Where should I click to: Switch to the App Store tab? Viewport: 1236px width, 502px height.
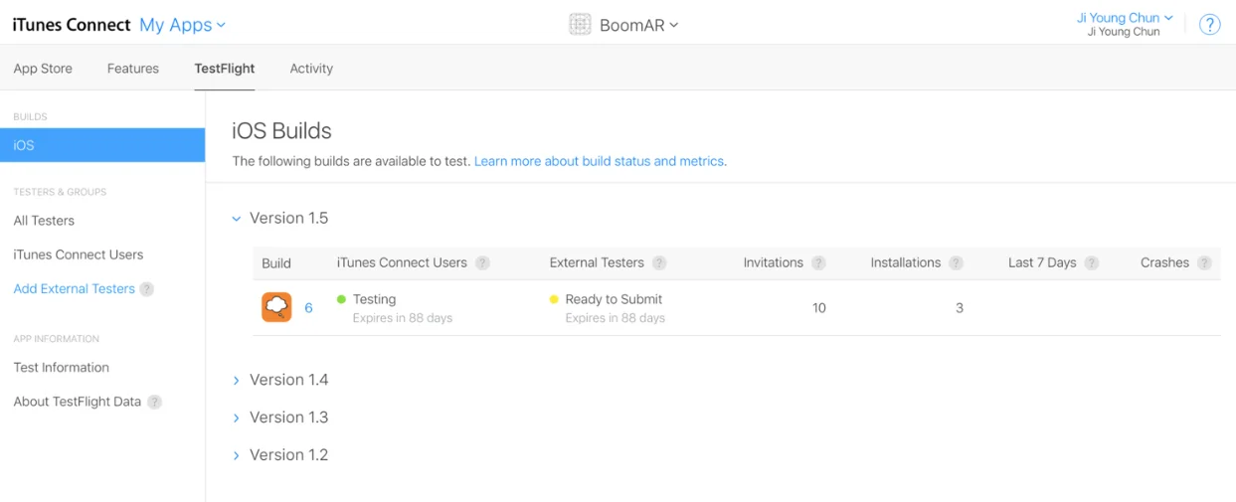click(43, 69)
